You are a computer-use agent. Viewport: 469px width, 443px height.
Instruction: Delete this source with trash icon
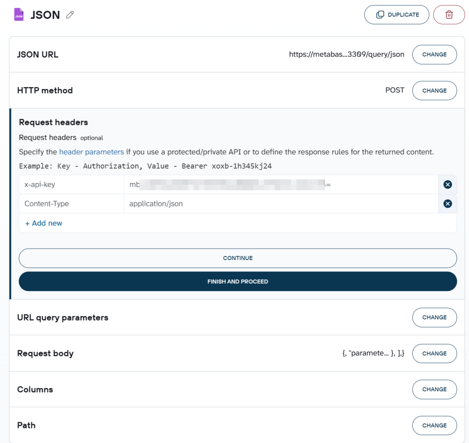(449, 15)
